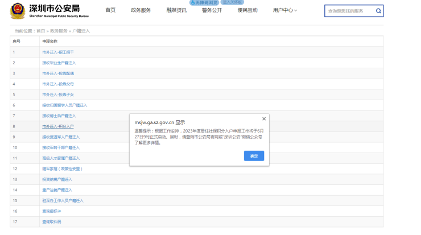This screenshot has height=235, width=421.
Task: Open the 投资纳税户籍迁入 link
Action: [x=57, y=179]
